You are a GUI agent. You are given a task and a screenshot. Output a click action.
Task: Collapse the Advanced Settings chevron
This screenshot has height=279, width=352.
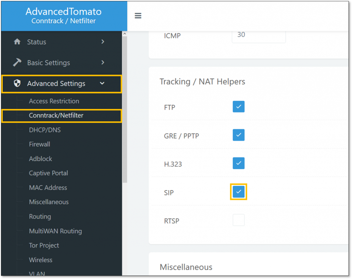point(102,83)
